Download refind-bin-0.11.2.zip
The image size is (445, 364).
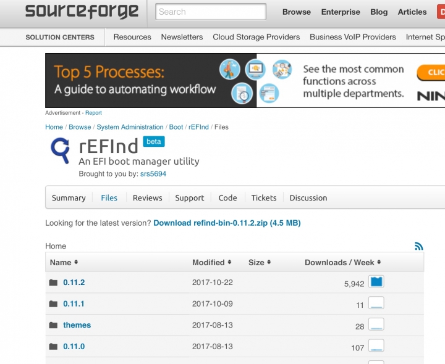pyautogui.click(x=227, y=223)
